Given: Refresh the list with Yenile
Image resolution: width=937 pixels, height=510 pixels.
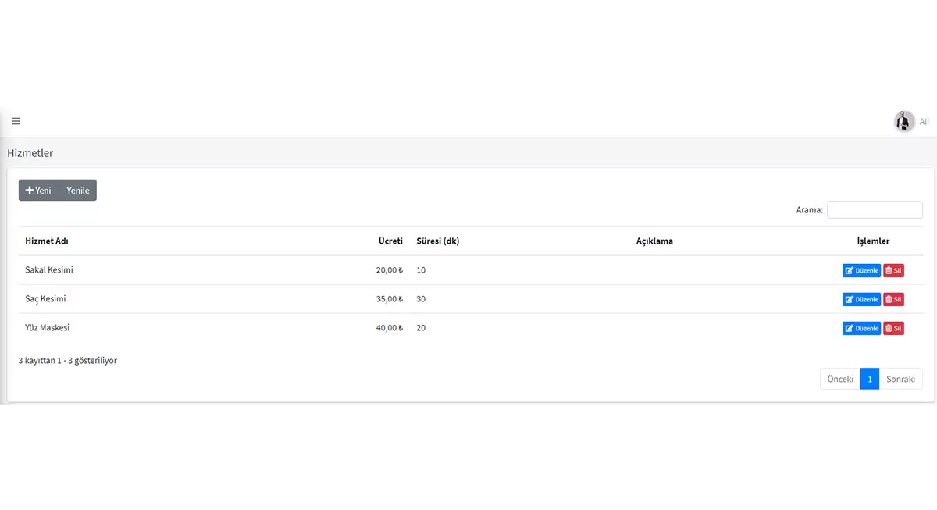Looking at the screenshot, I should (x=77, y=191).
